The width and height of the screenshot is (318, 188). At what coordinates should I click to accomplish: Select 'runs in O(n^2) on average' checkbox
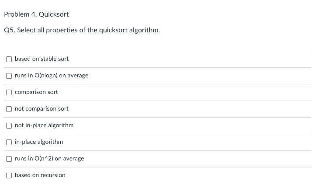pos(9,159)
